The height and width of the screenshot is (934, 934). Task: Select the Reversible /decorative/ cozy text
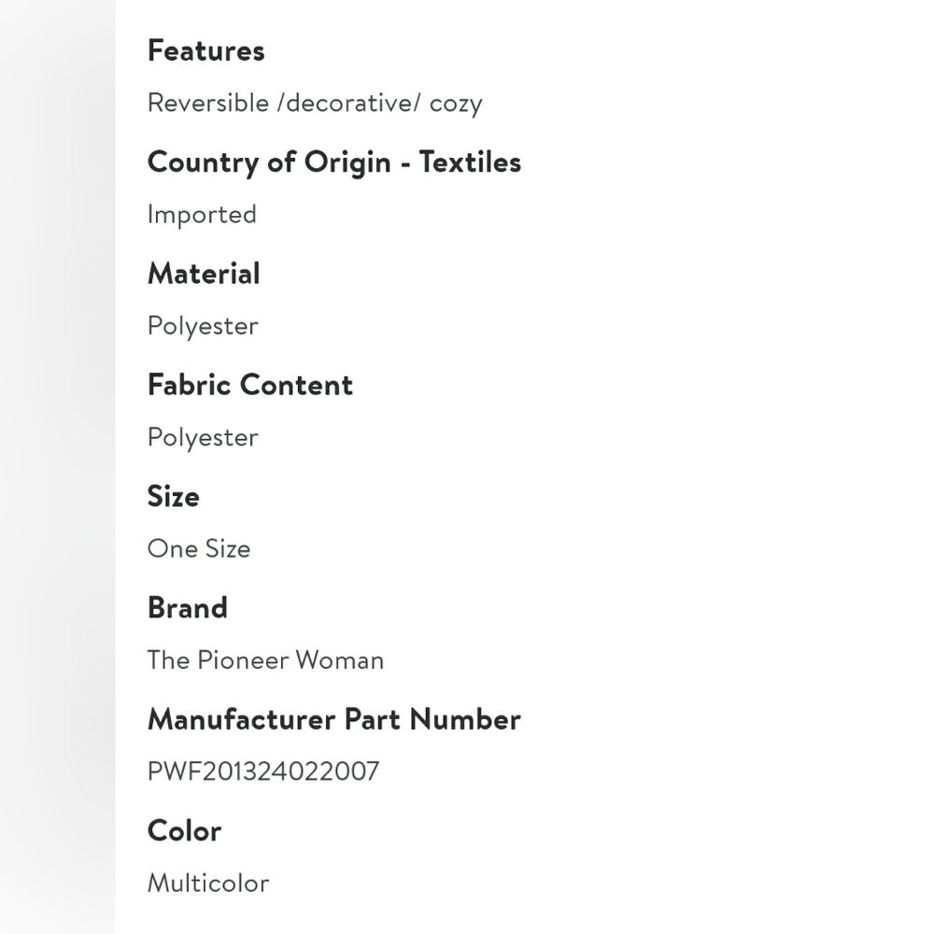click(x=315, y=103)
